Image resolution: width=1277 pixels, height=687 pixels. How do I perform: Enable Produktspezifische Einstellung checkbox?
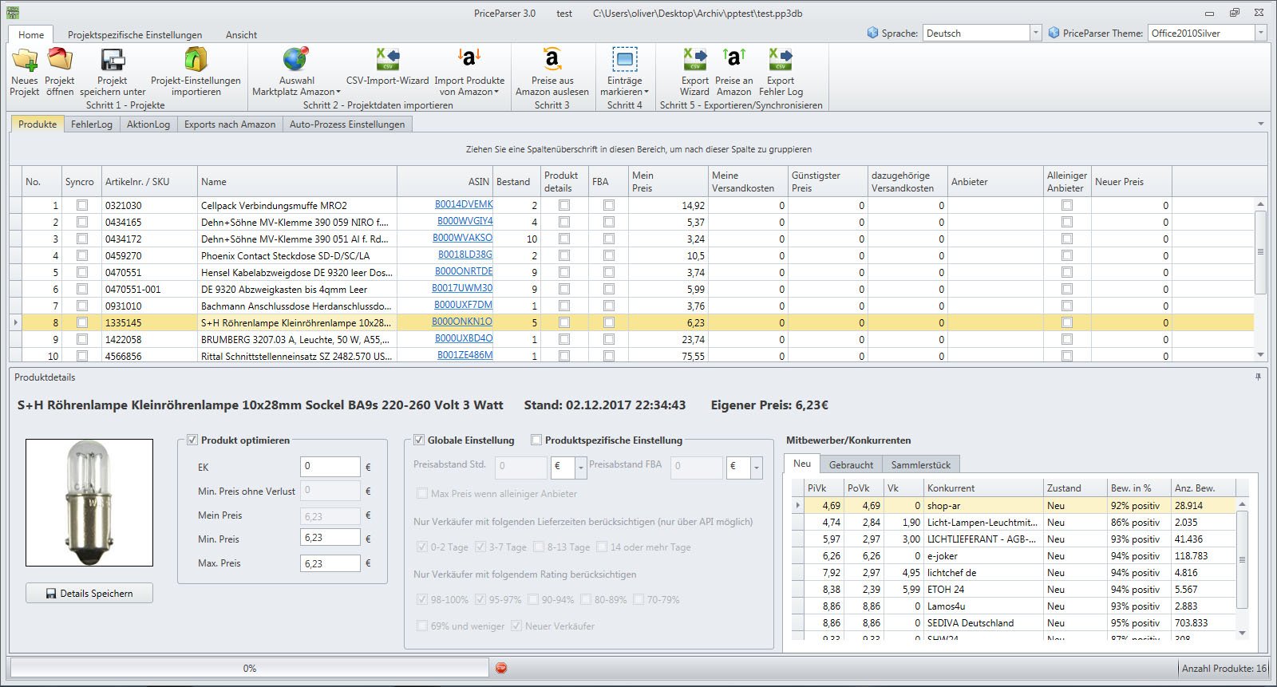[536, 440]
